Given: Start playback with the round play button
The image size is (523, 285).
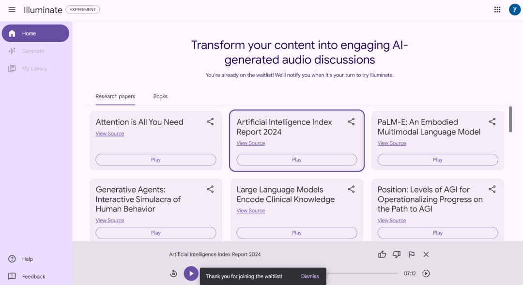Looking at the screenshot, I should click(191, 273).
